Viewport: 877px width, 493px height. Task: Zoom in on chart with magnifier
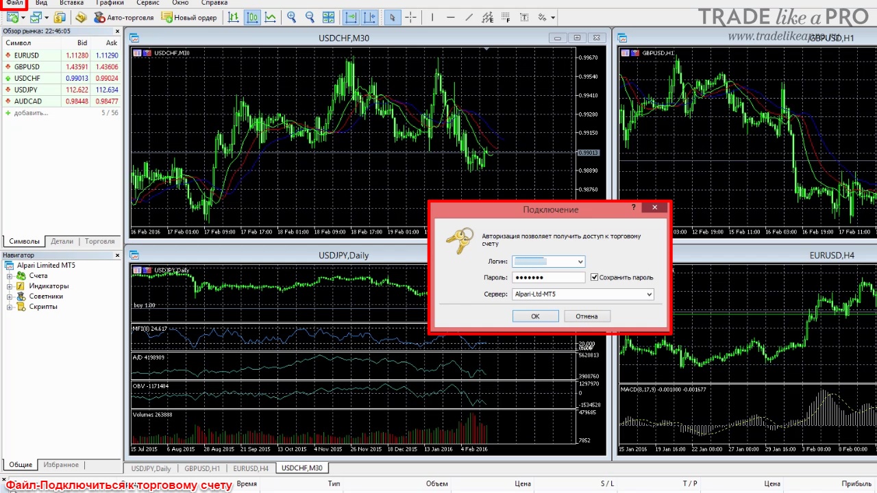[x=292, y=17]
